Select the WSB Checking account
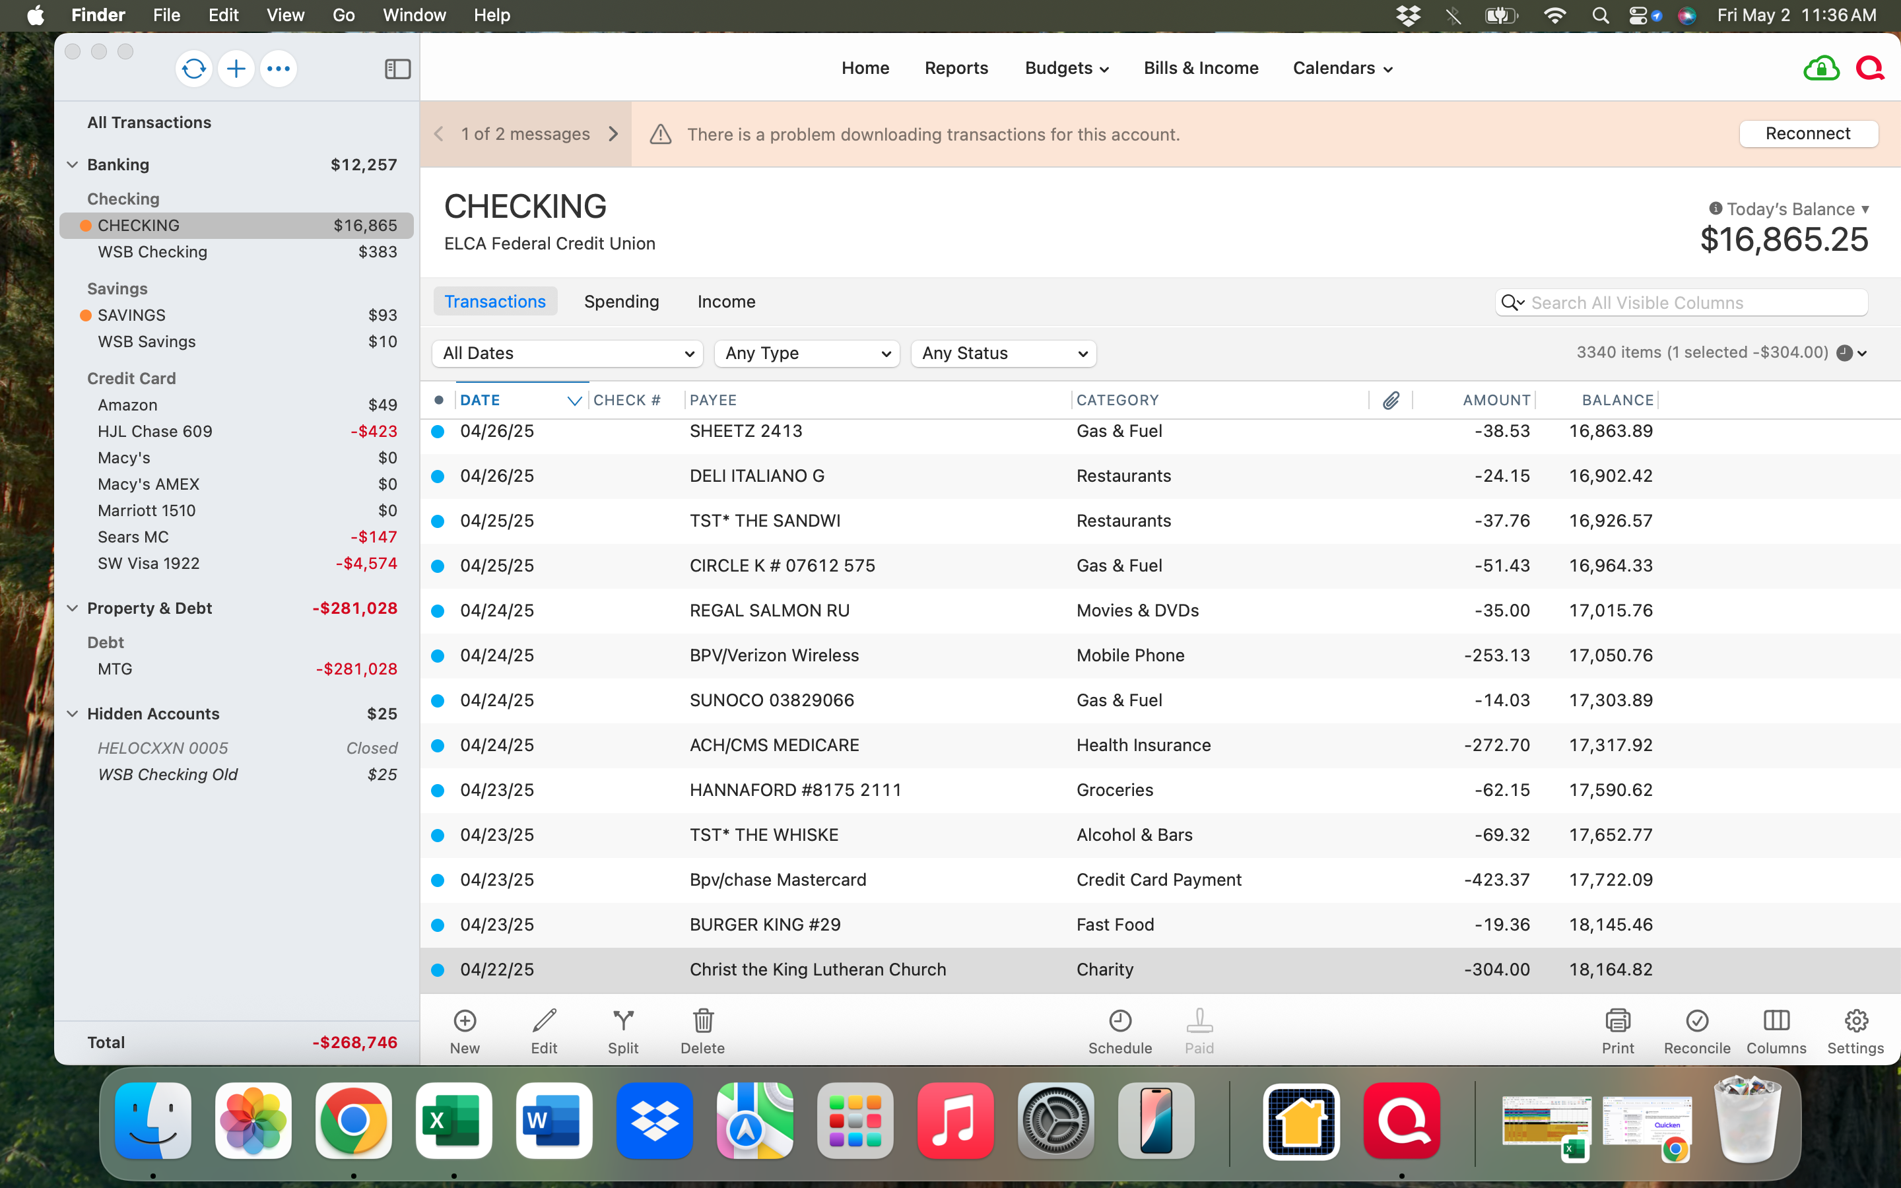This screenshot has height=1188, width=1901. click(236, 252)
